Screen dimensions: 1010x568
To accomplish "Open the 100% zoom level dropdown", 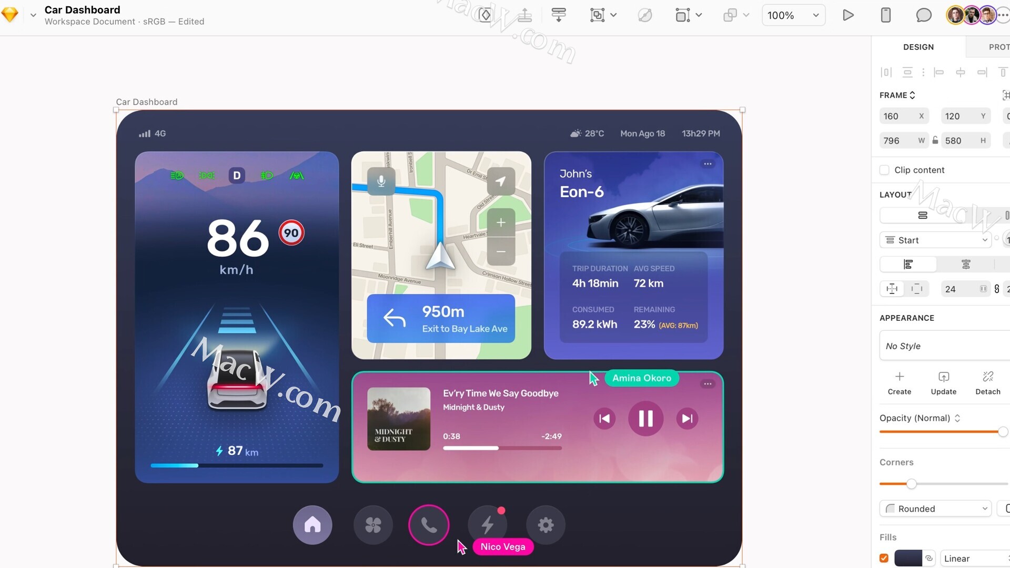I will coord(793,15).
